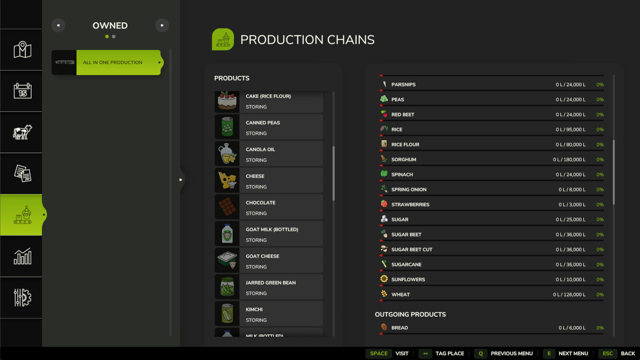Image resolution: width=640 pixels, height=360 pixels.
Task: Open the Map panel icon
Action: (21, 50)
